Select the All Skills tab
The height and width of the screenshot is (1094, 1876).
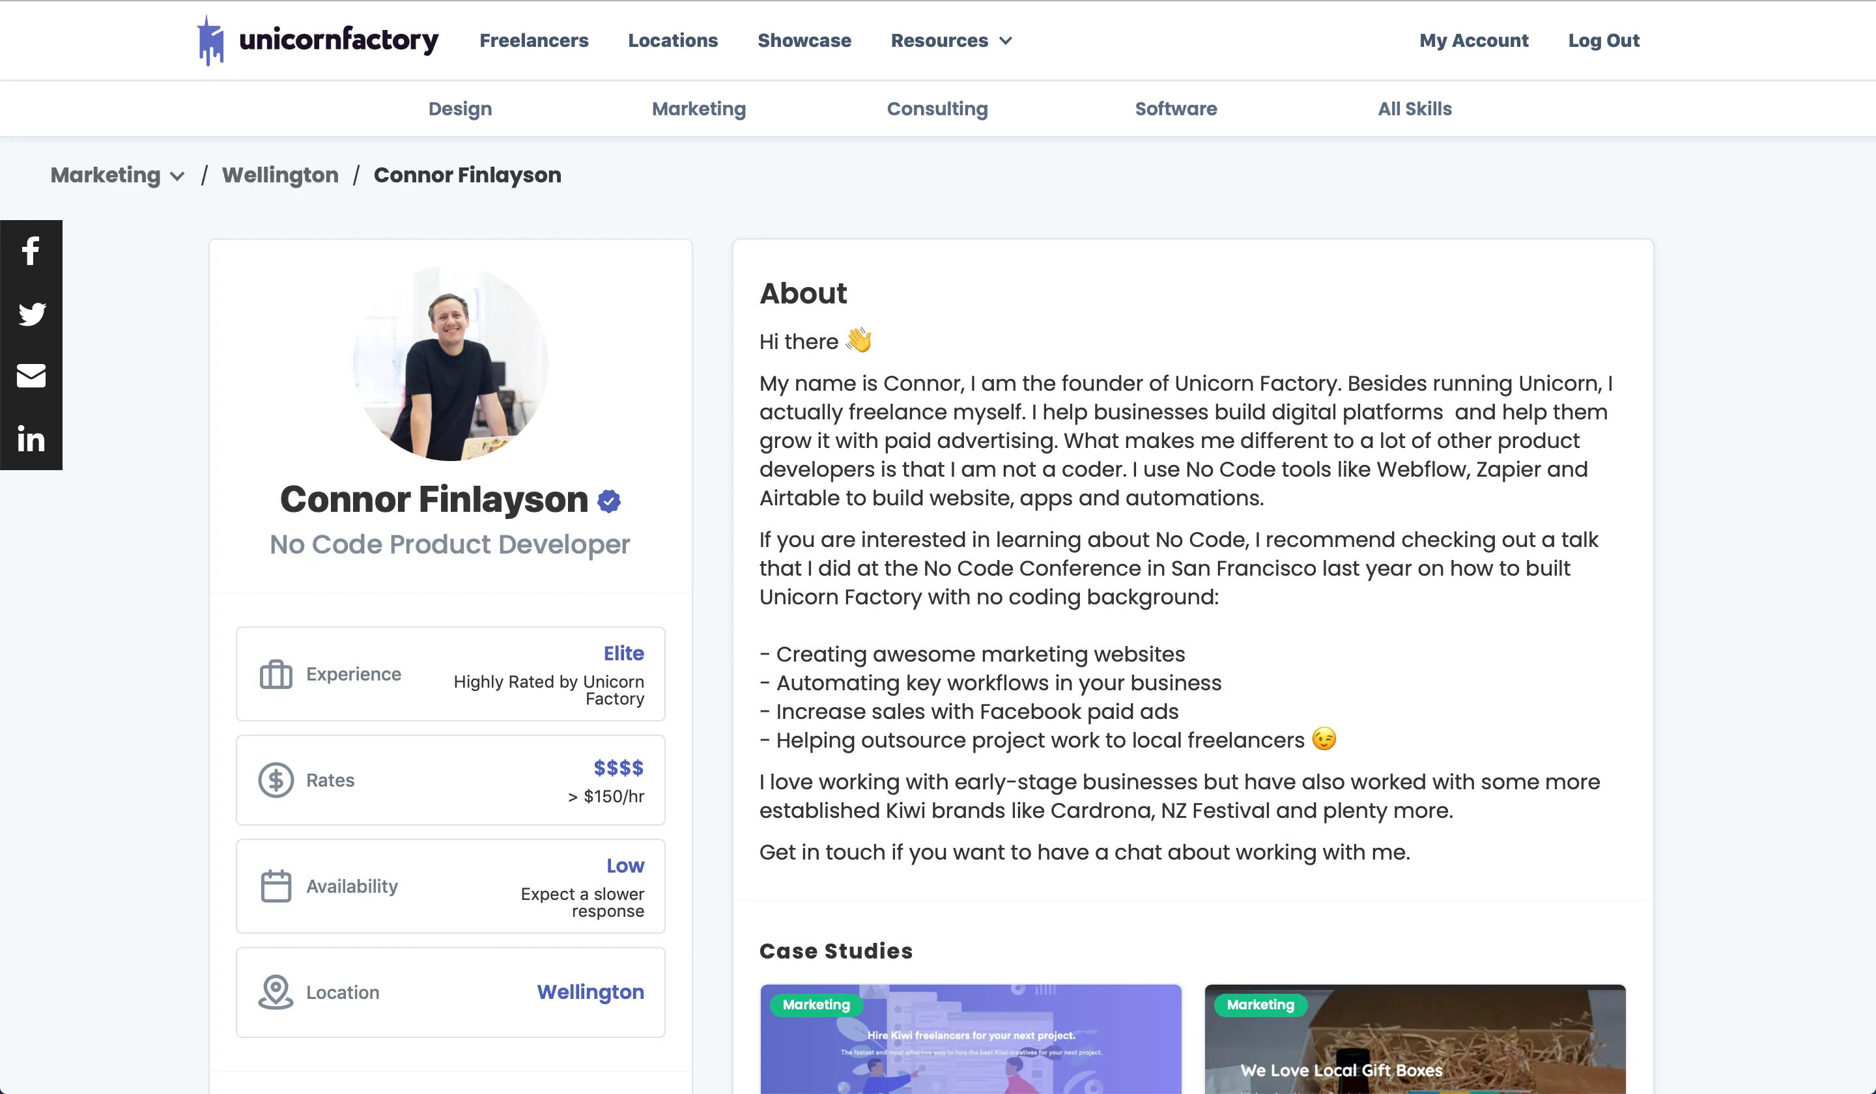pos(1414,109)
